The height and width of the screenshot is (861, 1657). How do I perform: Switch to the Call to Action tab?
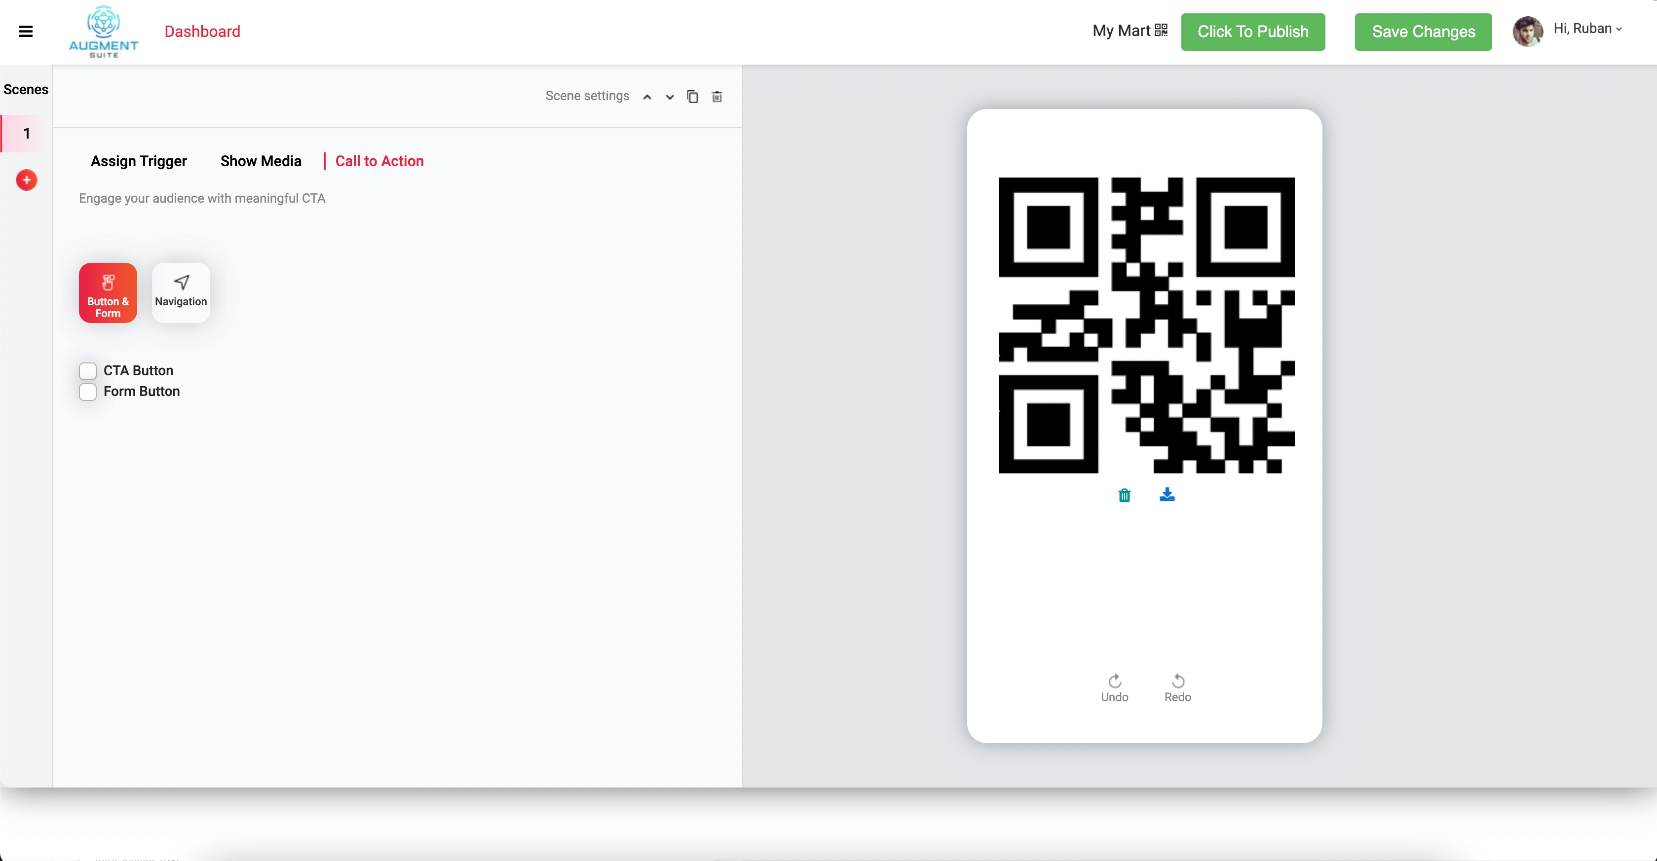click(x=379, y=161)
